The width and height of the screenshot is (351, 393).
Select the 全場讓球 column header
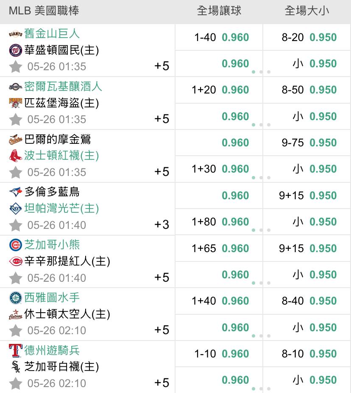tap(219, 11)
